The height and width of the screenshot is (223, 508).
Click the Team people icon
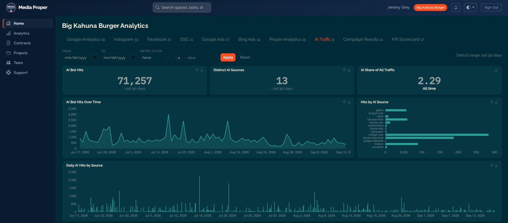9,63
